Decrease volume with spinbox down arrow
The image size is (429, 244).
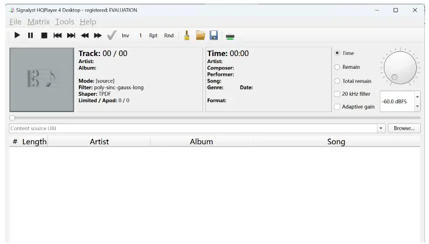(x=417, y=106)
